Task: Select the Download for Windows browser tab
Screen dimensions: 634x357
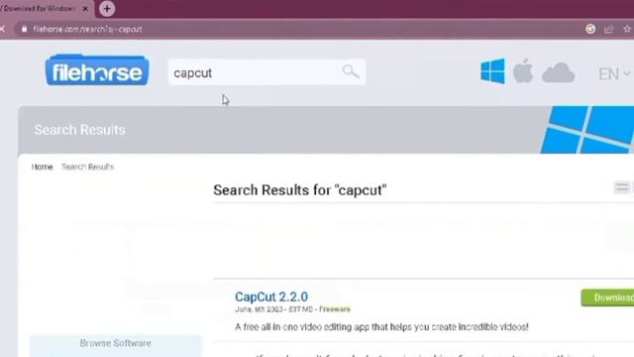Action: point(41,9)
